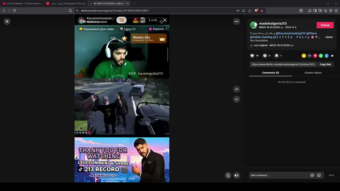The width and height of the screenshot is (340, 191).
Task: Open @Hakim Gaming mention link
Action: click(x=261, y=37)
